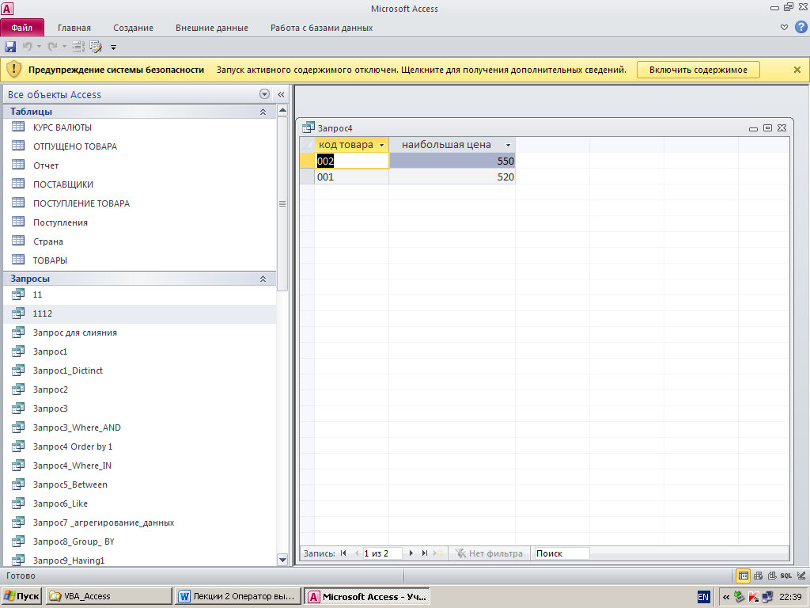This screenshot has width=810, height=608.
Task: Click the Запрос4 Order by 1 icon
Action: [x=18, y=446]
